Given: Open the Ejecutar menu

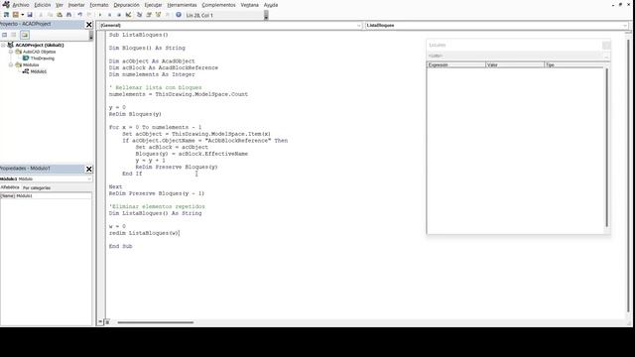Looking at the screenshot, I should point(153,5).
